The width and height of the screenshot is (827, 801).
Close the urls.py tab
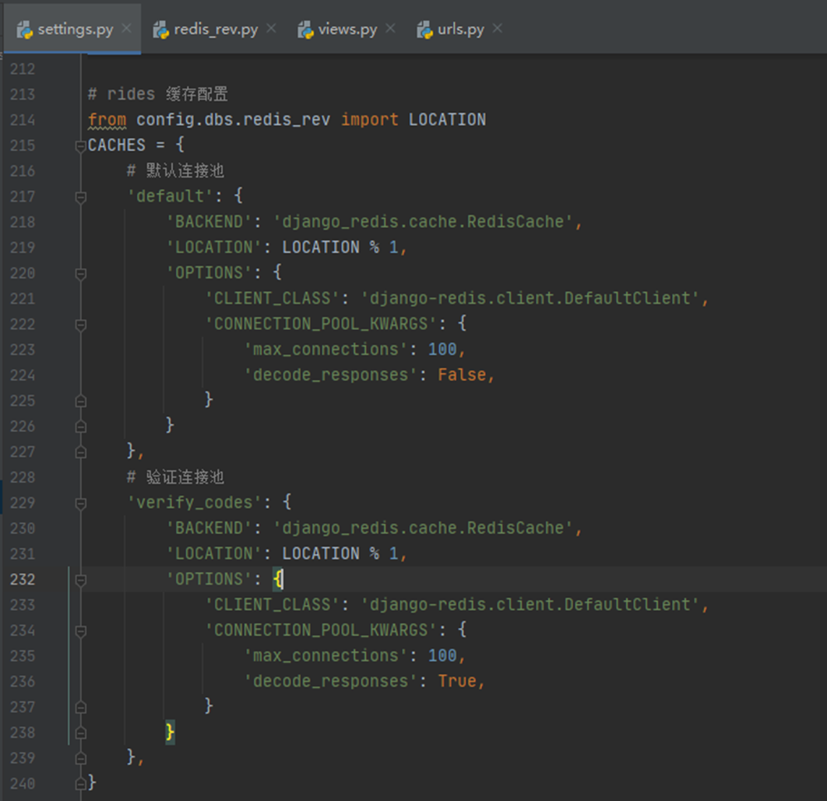497,29
